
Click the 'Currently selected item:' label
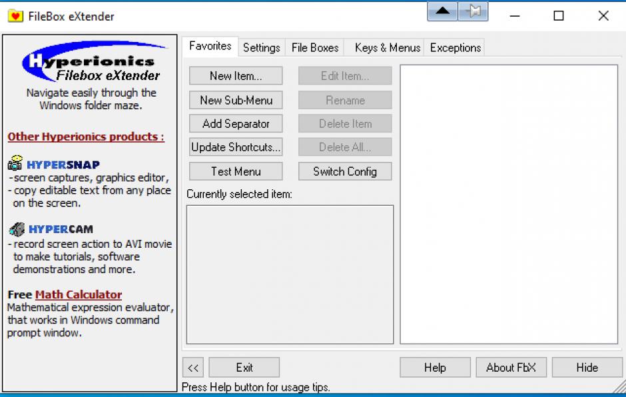(x=239, y=194)
